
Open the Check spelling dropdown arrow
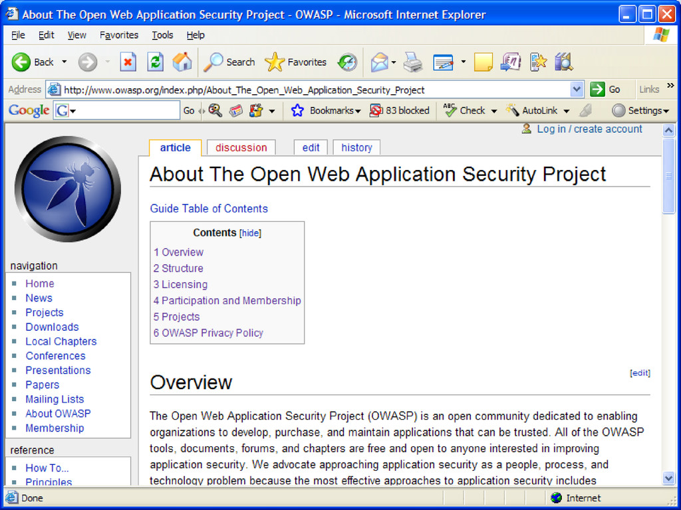point(494,111)
